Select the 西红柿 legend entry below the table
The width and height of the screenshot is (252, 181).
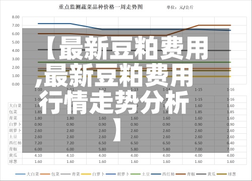pyautogui.click(x=163, y=174)
